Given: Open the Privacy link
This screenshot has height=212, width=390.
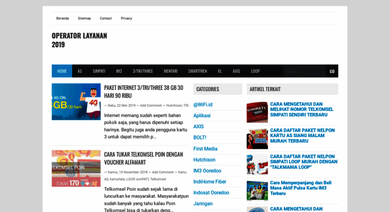Looking at the screenshot, I should (x=126, y=19).
